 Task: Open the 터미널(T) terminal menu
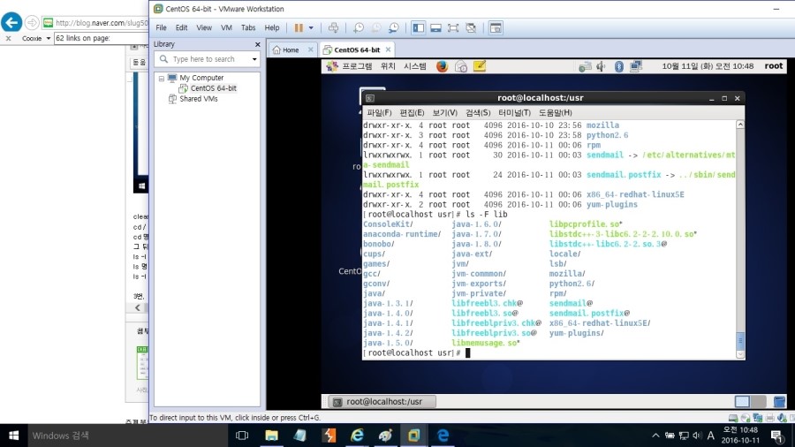514,112
